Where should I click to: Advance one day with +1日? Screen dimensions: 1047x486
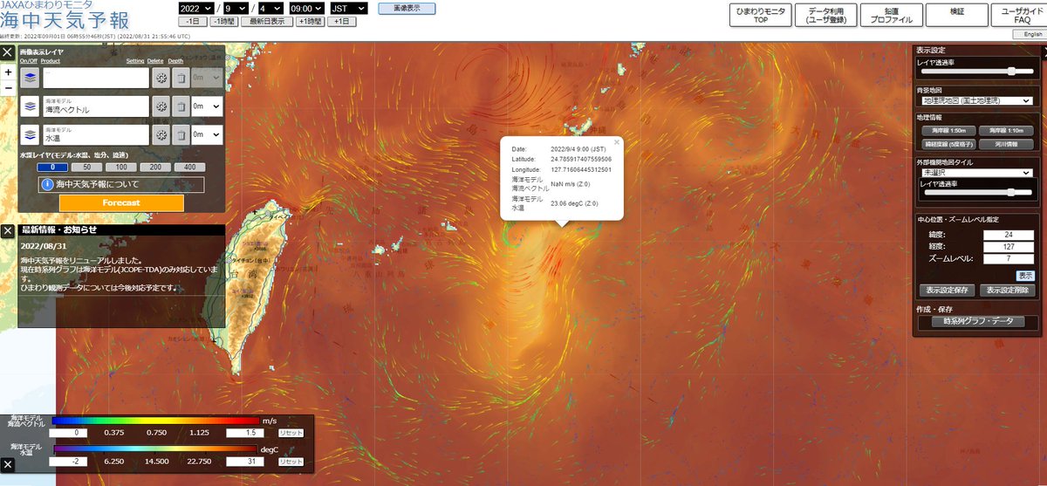pyautogui.click(x=343, y=21)
